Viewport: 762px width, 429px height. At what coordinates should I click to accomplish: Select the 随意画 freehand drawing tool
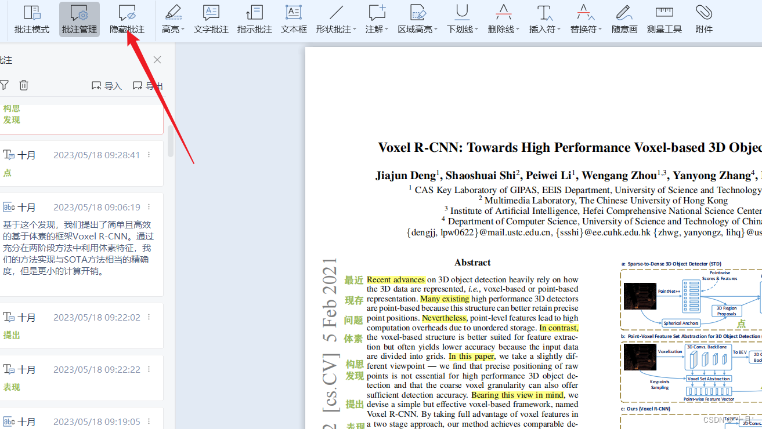[624, 19]
